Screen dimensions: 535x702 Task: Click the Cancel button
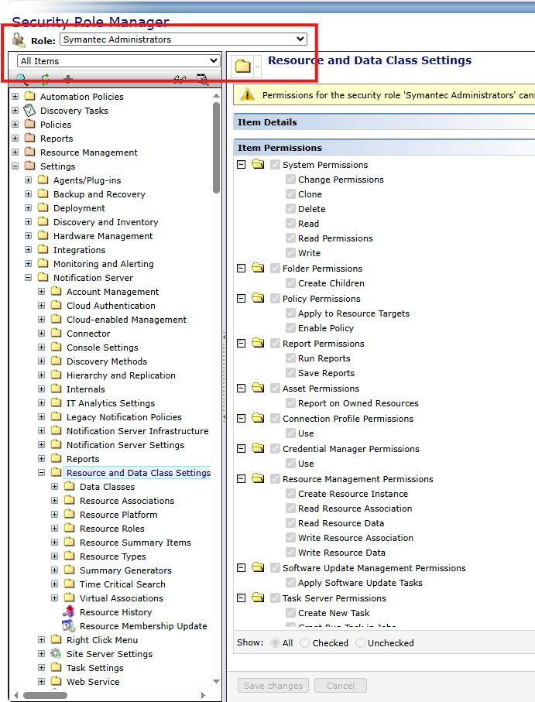(340, 686)
